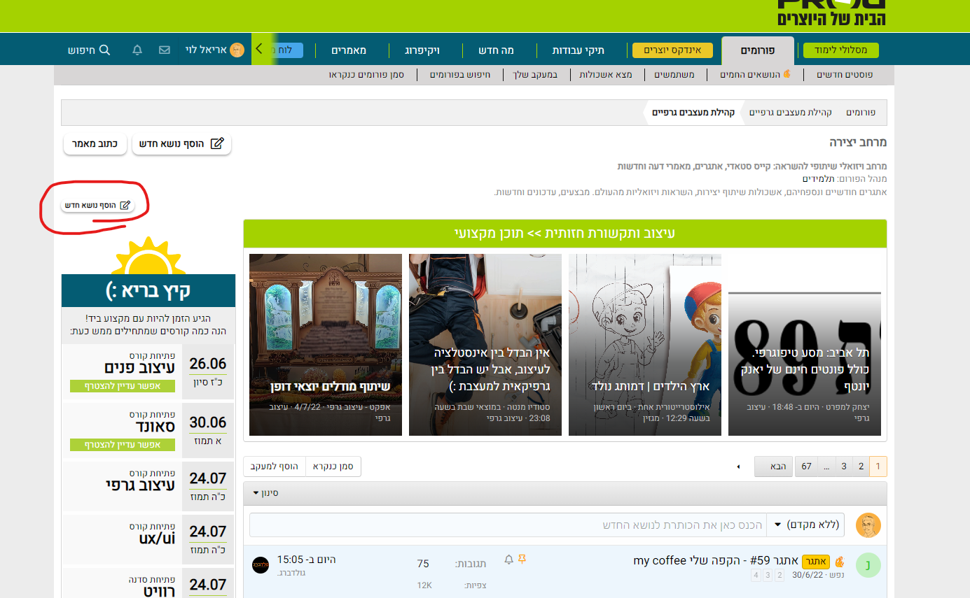Jump to page 4 of the אתגר #59 thread
This screenshot has width=970, height=598.
pos(756,575)
